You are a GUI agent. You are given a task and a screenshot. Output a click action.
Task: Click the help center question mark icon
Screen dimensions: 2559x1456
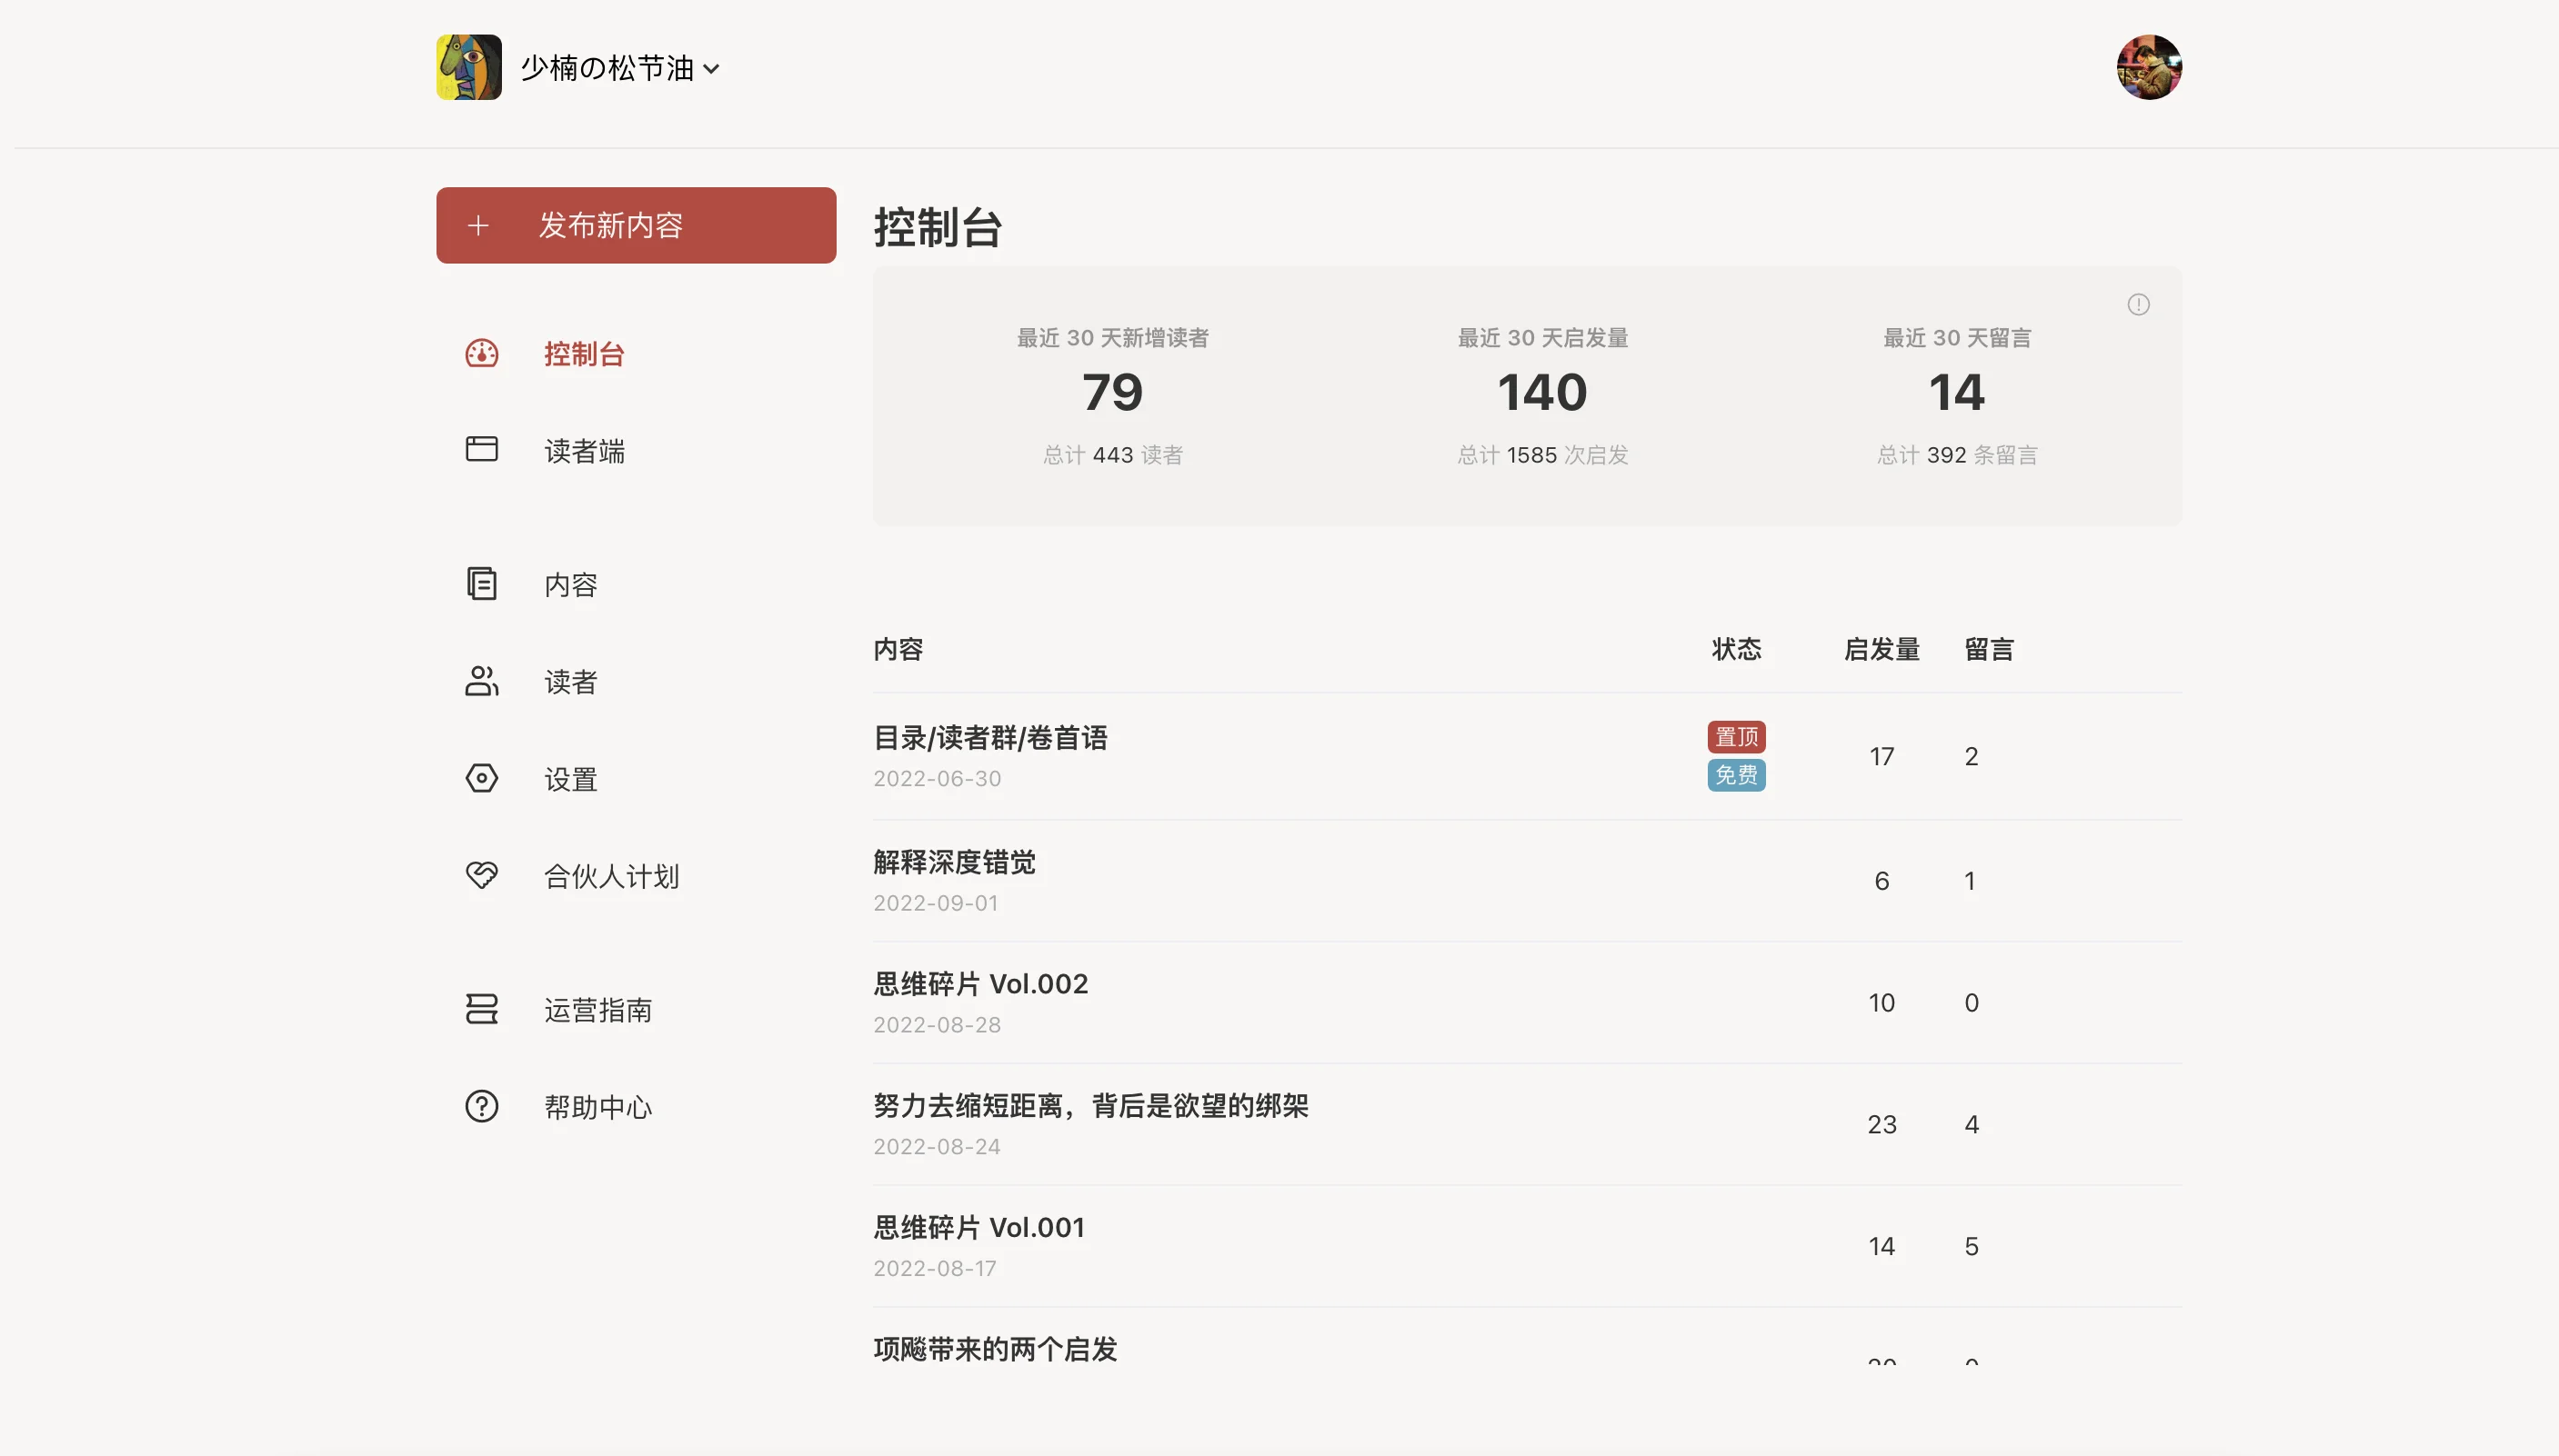[481, 1106]
